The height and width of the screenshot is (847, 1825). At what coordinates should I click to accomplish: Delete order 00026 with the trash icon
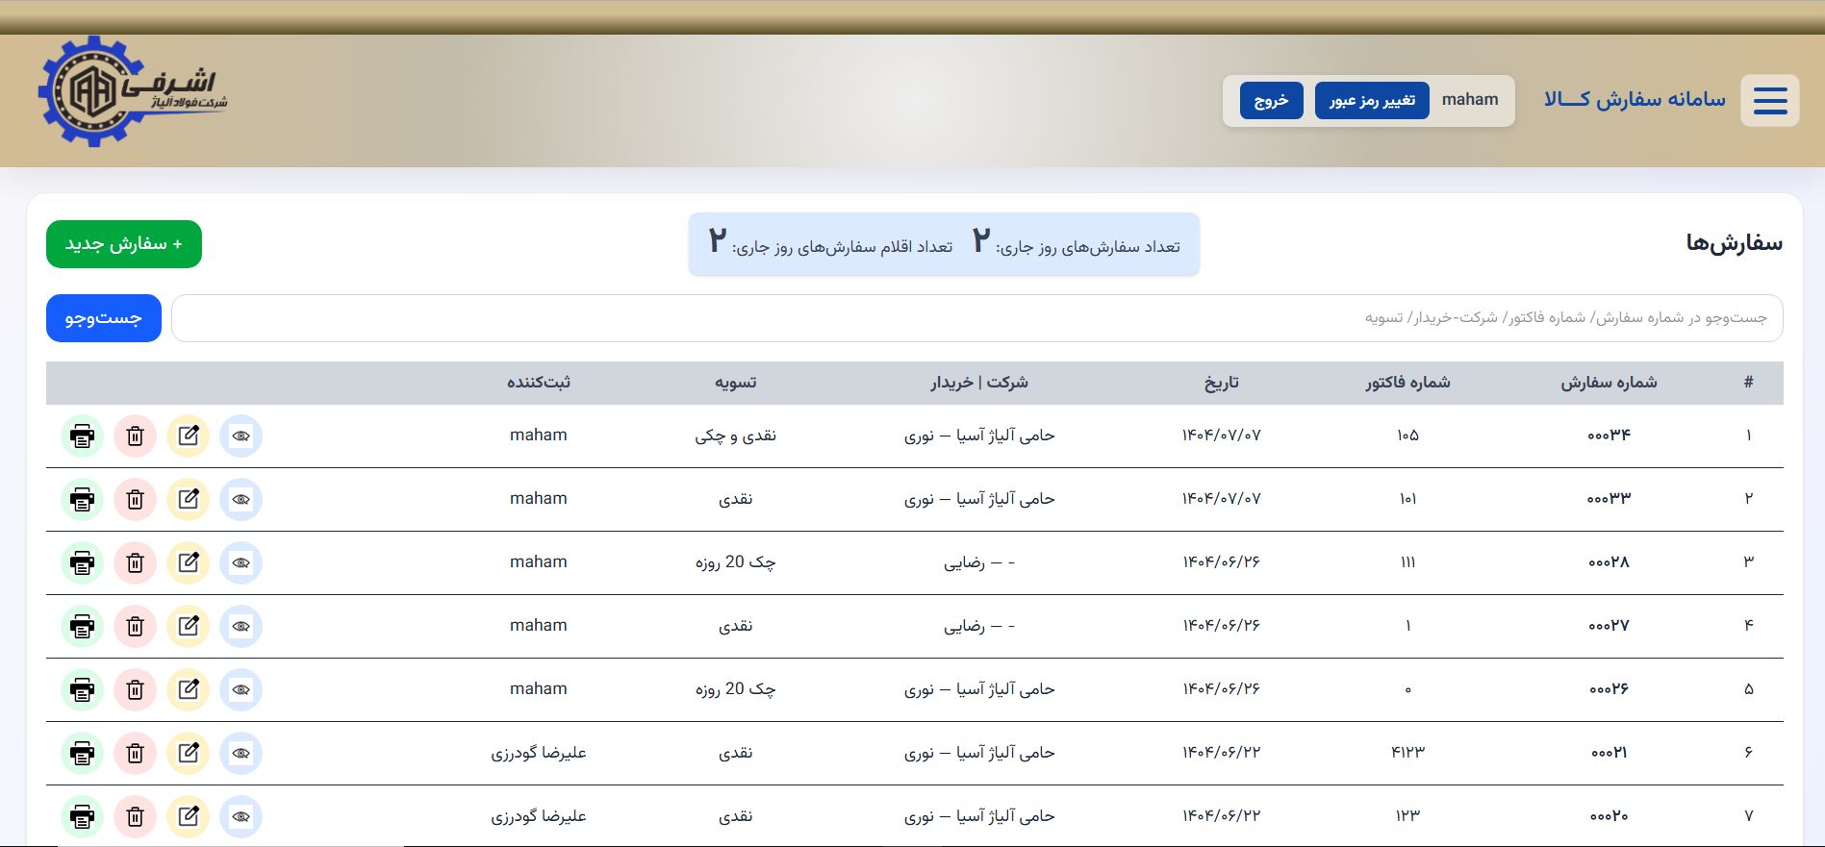(136, 689)
